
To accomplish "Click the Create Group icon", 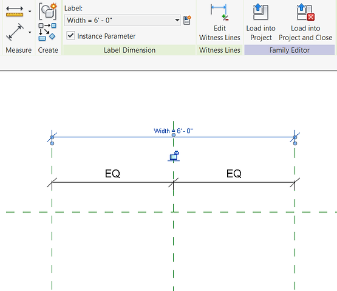I will coord(48,11).
